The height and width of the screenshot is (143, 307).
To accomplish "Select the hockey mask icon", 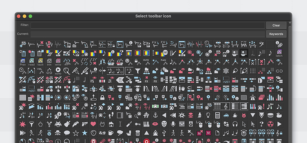I will (164, 124).
